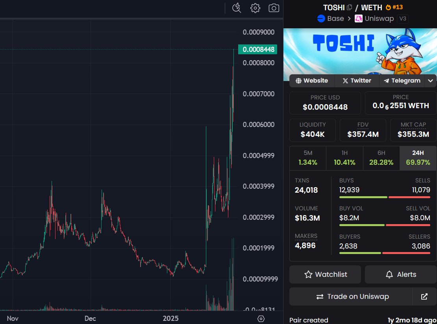437x324 pixels.
Task: Click the BUYERS count 2,638
Action: point(348,246)
